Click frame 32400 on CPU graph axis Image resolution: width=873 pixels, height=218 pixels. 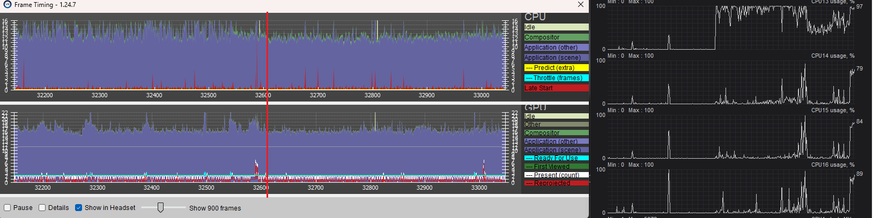(x=154, y=95)
